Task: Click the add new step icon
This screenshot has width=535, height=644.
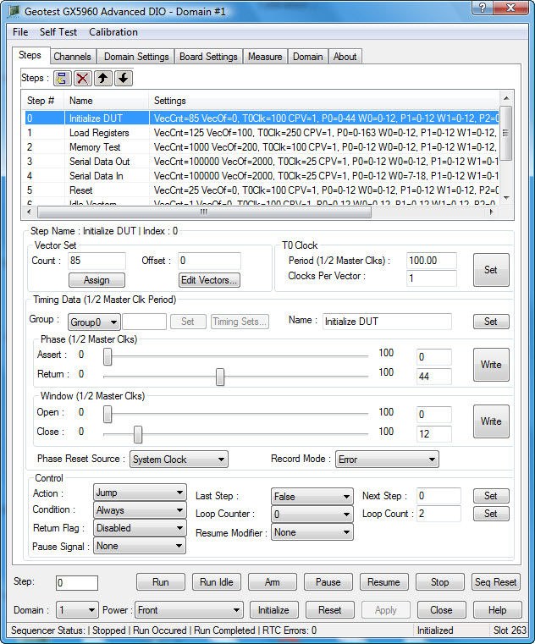Action: 62,78
